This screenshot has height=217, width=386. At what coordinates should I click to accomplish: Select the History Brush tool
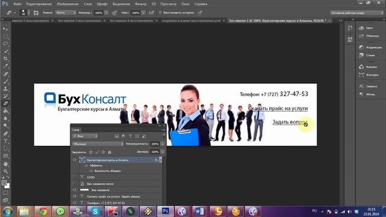(x=5, y=96)
